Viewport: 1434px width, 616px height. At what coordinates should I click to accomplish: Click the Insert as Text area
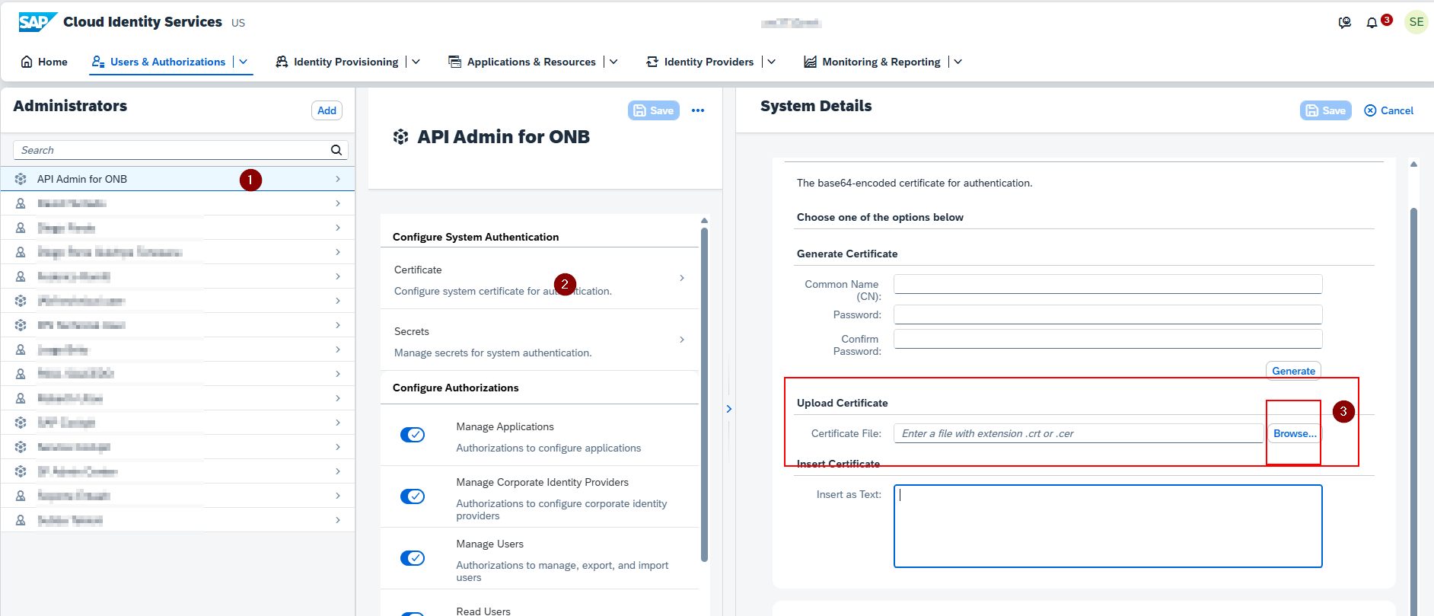1107,526
